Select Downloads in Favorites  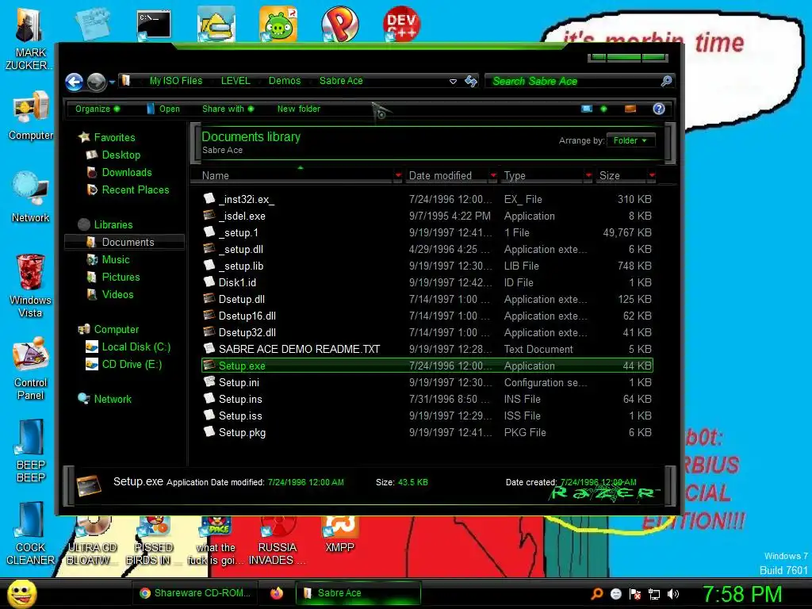tap(126, 172)
